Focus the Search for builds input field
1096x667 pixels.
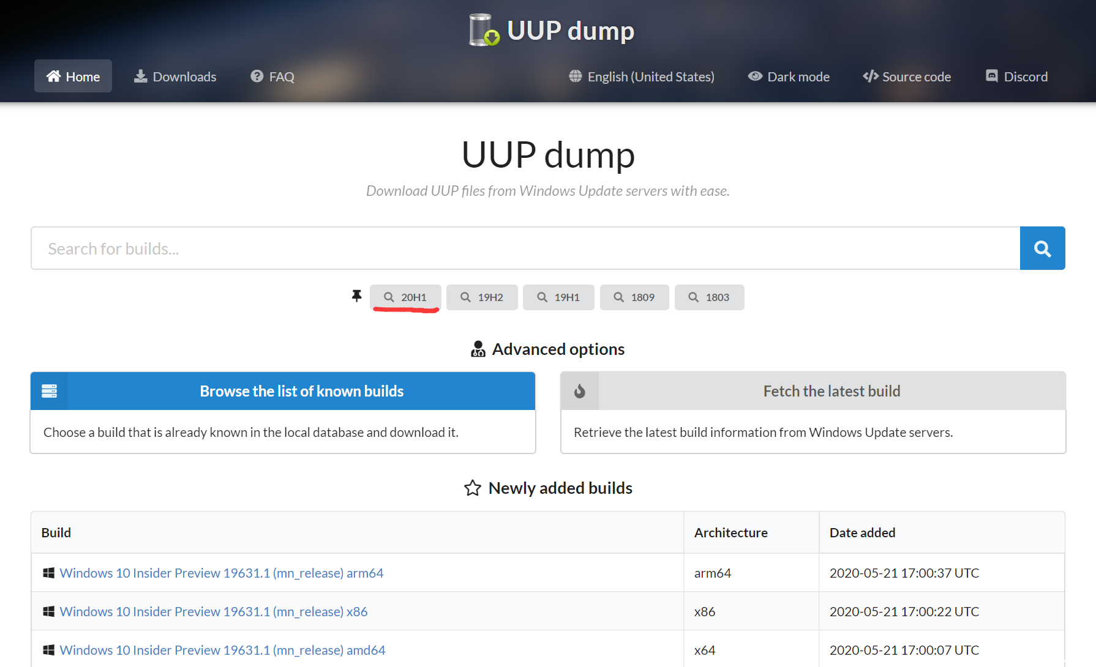(525, 248)
